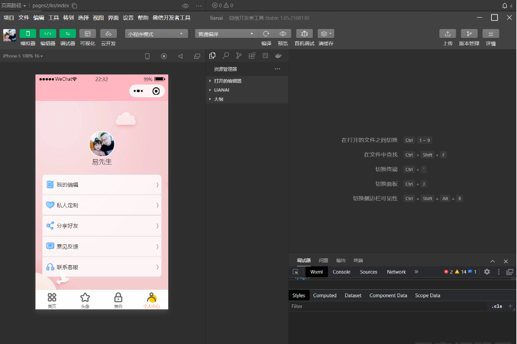Open the mini program mode dropdown
This screenshot has height=344, width=517.
[157, 33]
